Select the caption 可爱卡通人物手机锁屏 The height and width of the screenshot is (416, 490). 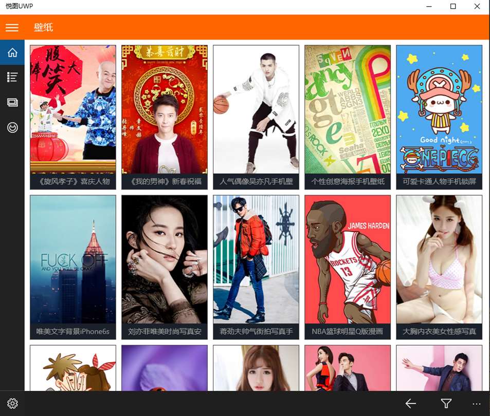tap(439, 181)
